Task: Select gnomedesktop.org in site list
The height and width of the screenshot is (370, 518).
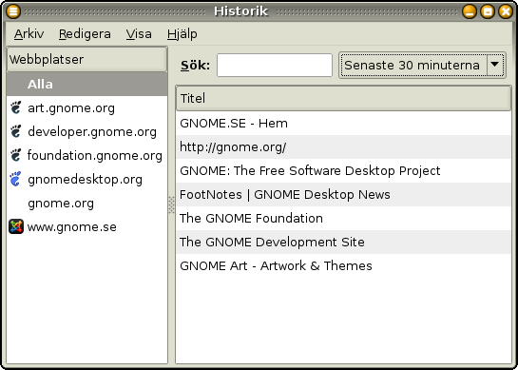Action: pos(87,180)
